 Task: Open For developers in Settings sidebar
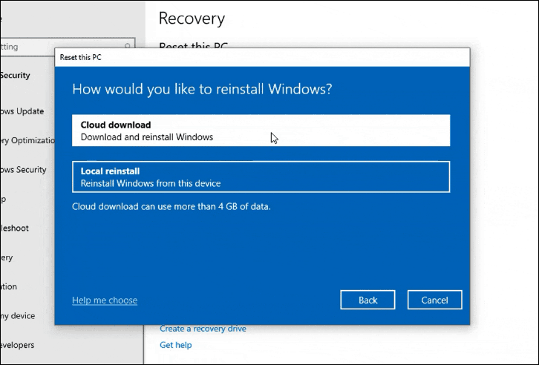click(17, 345)
